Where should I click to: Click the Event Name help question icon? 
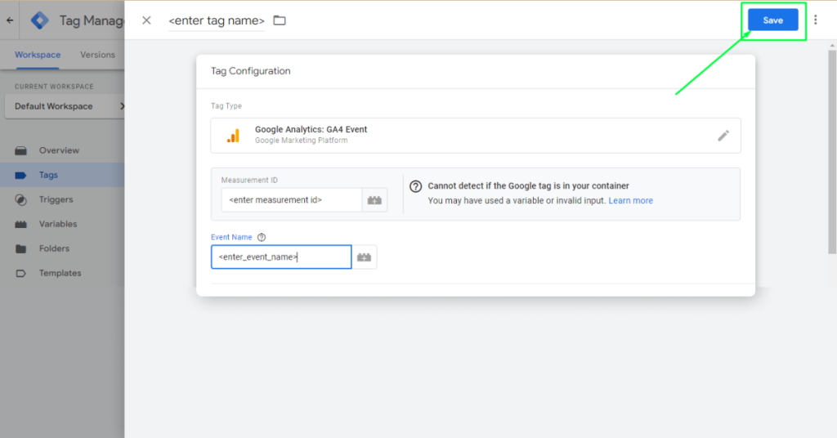coord(262,238)
